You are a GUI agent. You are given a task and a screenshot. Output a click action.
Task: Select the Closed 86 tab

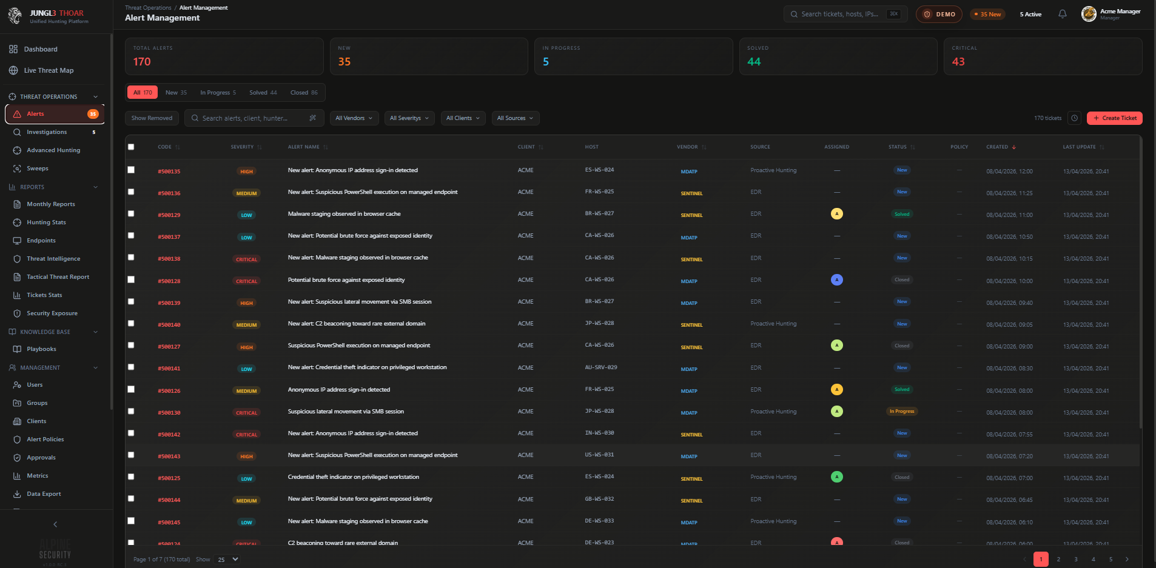pyautogui.click(x=304, y=93)
